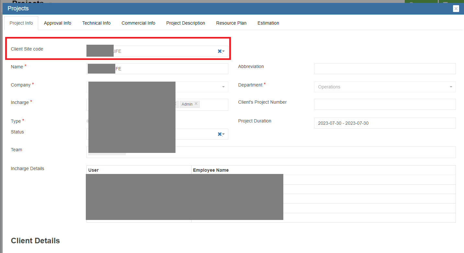Go to the Commercial Info tab
Image resolution: width=464 pixels, height=253 pixels.
tap(138, 23)
